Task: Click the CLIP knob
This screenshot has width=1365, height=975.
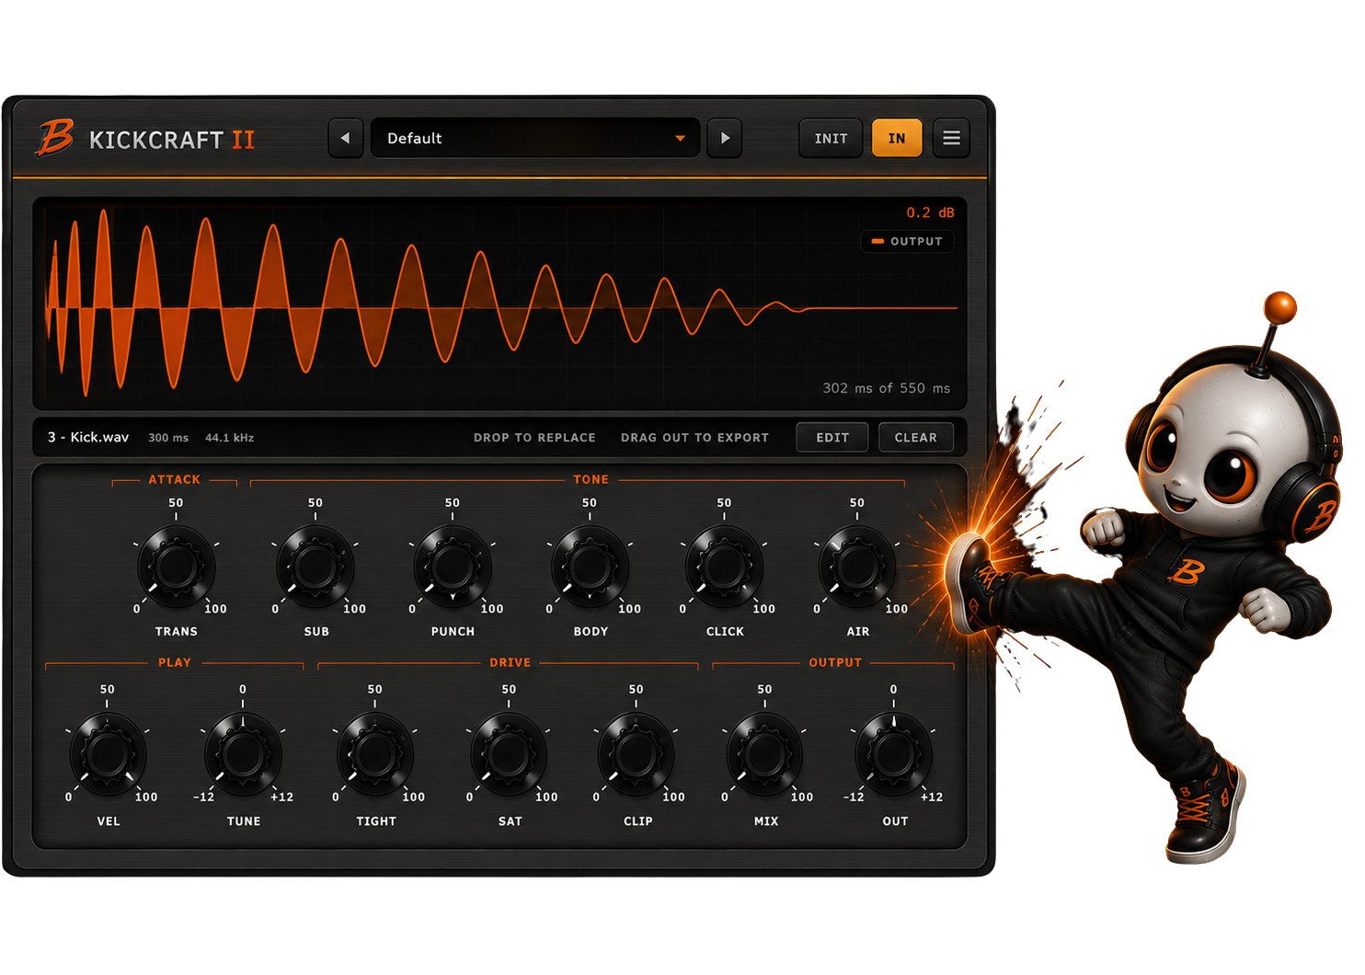Action: coord(637,755)
